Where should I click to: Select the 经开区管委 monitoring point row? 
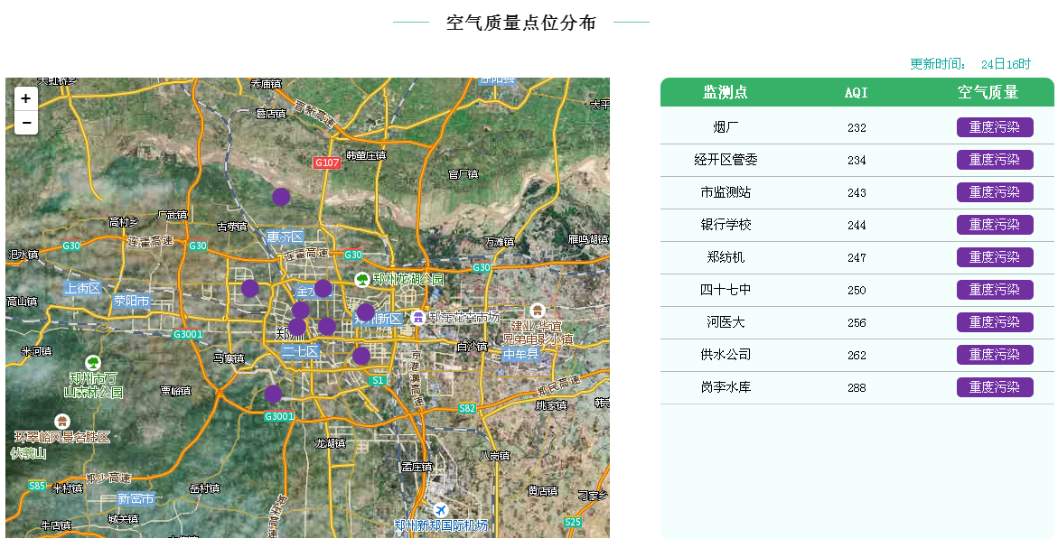tap(726, 160)
